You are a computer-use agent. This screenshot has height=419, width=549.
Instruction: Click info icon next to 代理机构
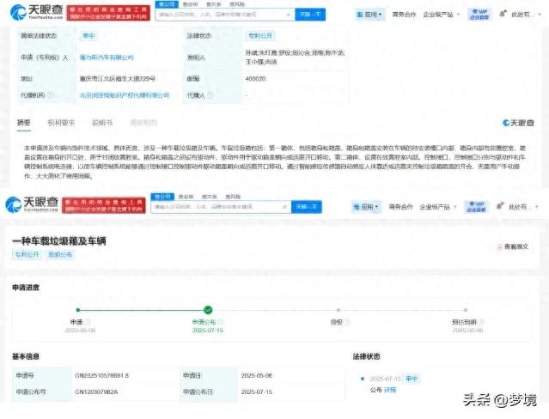pos(51,94)
